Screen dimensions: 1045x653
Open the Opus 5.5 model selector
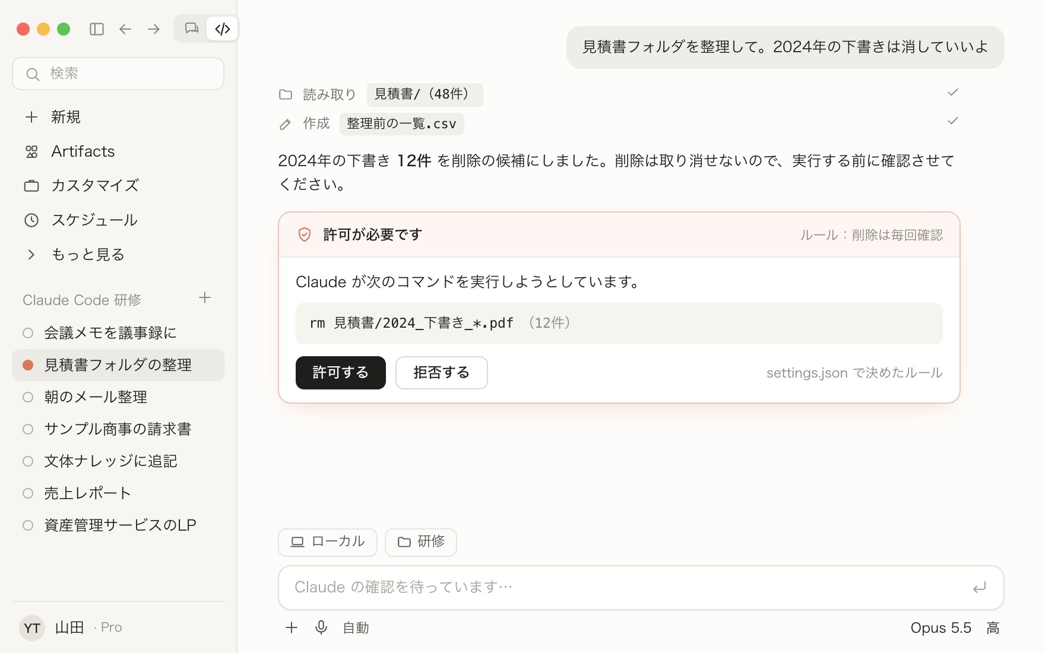[940, 628]
